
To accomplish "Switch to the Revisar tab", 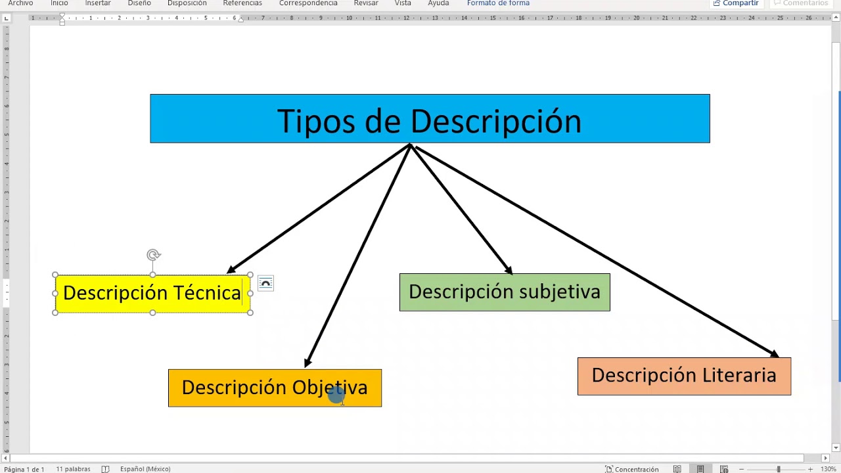I will (366, 3).
